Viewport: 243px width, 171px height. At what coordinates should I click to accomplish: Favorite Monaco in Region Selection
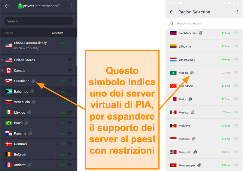236,139
